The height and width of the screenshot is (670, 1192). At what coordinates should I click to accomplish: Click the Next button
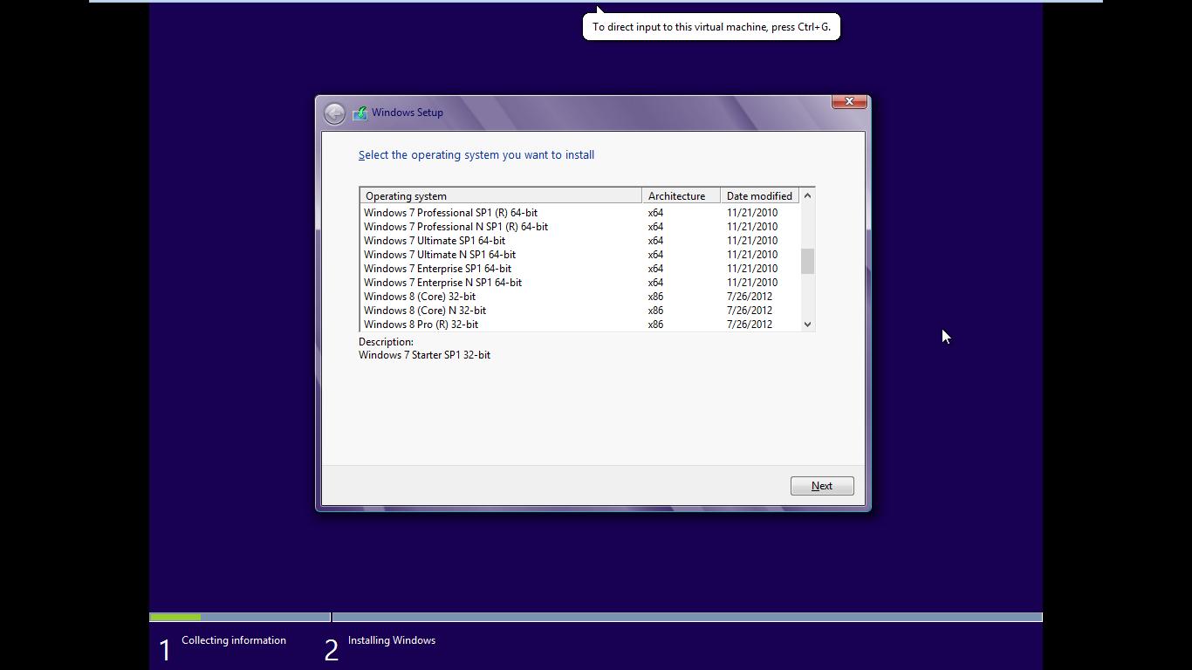pyautogui.click(x=822, y=486)
